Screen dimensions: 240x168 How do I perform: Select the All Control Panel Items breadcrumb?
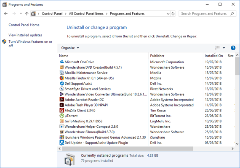tap(86, 13)
